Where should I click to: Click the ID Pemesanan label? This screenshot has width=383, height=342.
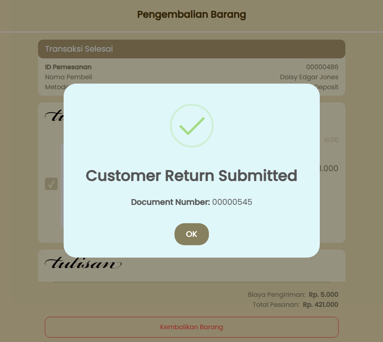(x=68, y=67)
